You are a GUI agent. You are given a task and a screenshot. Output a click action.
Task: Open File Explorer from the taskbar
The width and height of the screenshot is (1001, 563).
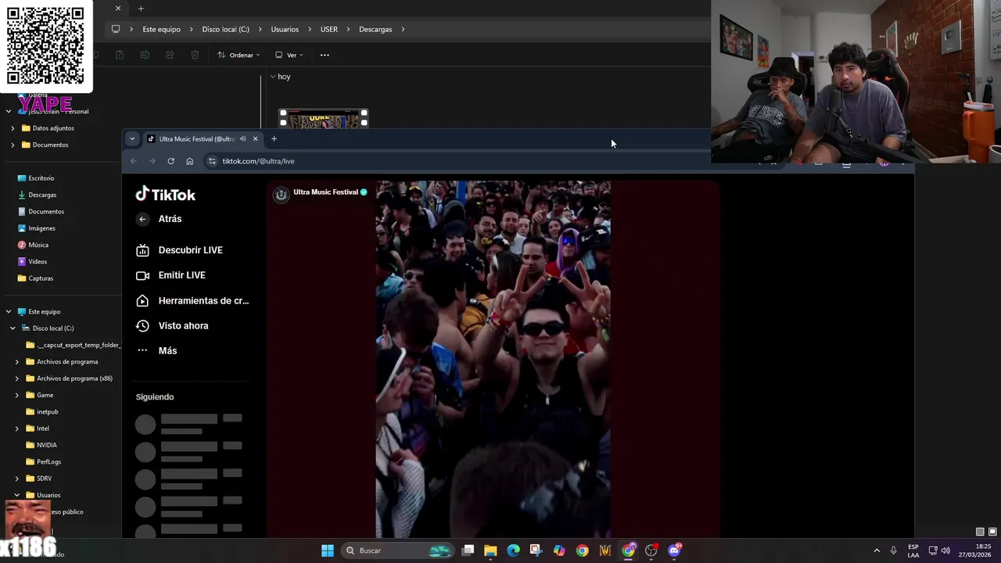pos(490,550)
